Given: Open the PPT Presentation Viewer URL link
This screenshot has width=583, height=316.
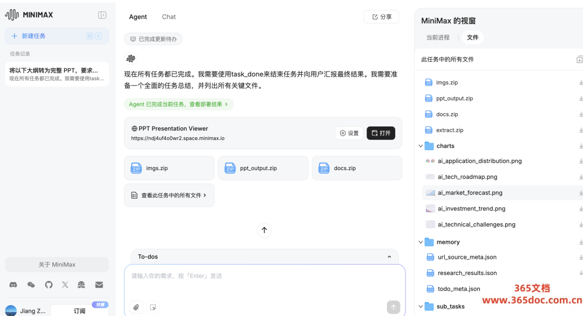Looking at the screenshot, I should (178, 138).
